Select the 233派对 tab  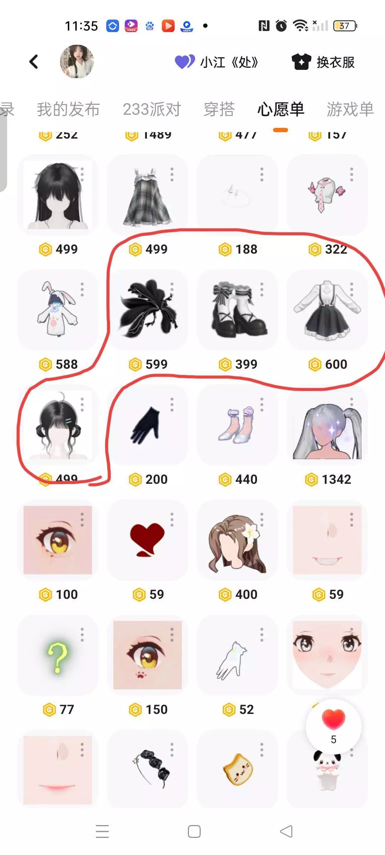[152, 109]
